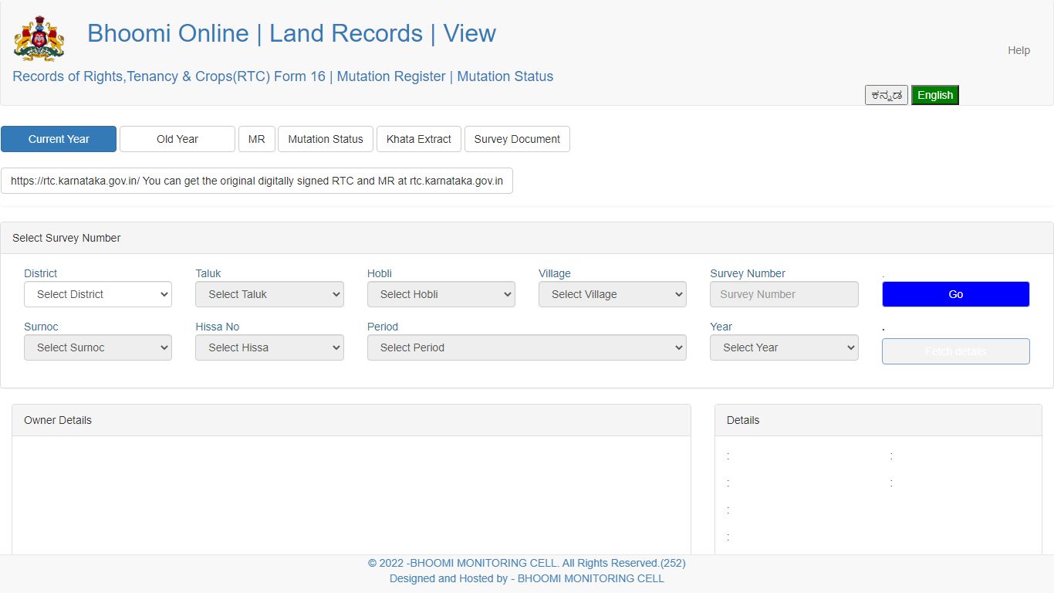Expand the Select Period dropdown
This screenshot has height=593, width=1054.
[x=527, y=347]
